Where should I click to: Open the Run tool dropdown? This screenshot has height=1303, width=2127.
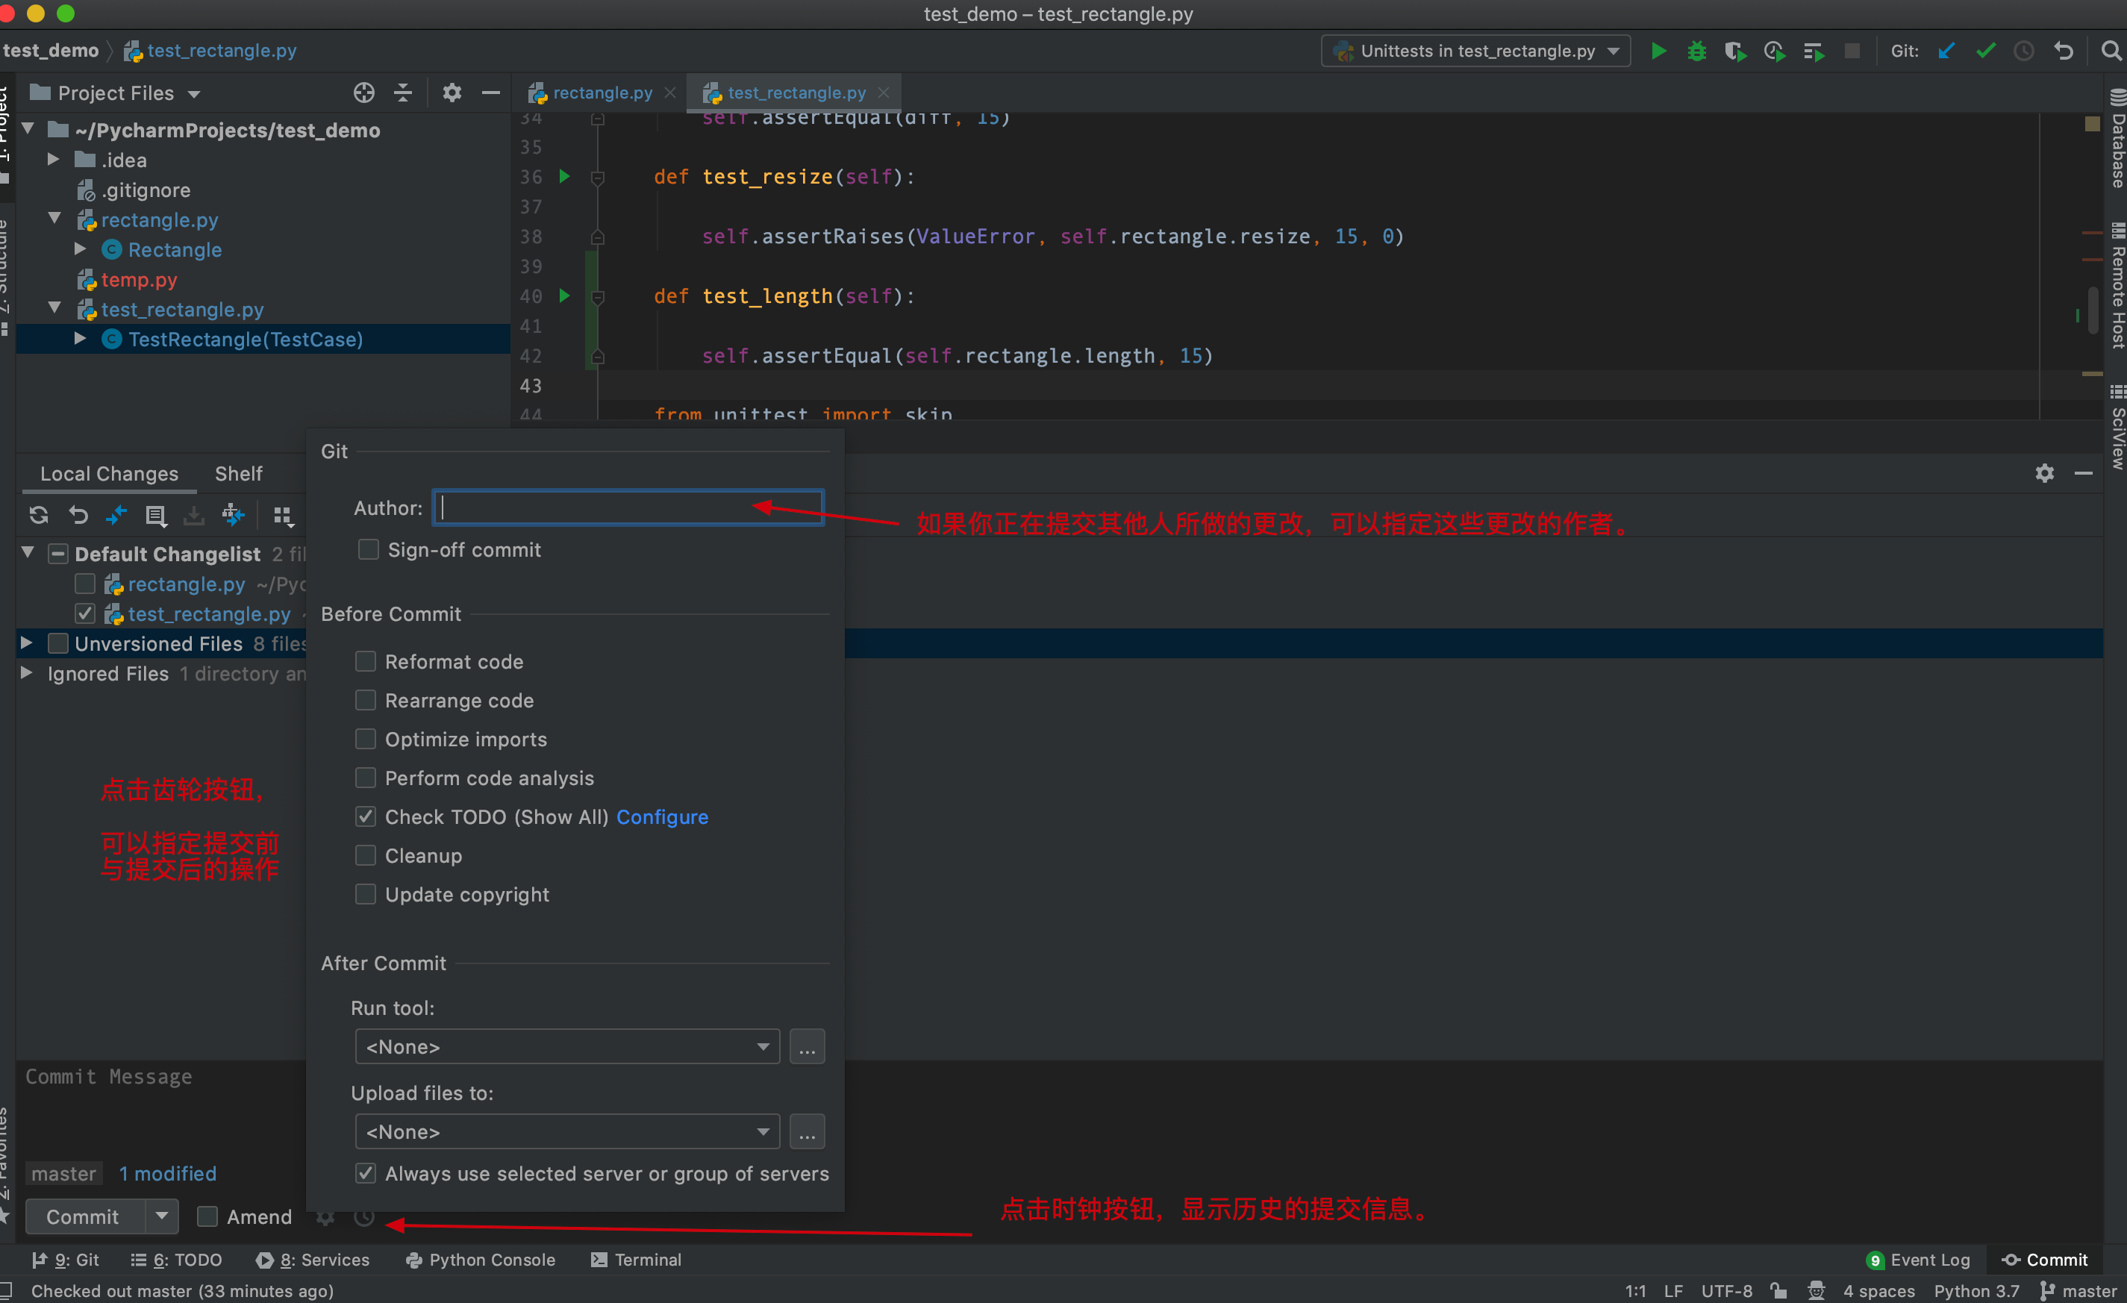567,1047
